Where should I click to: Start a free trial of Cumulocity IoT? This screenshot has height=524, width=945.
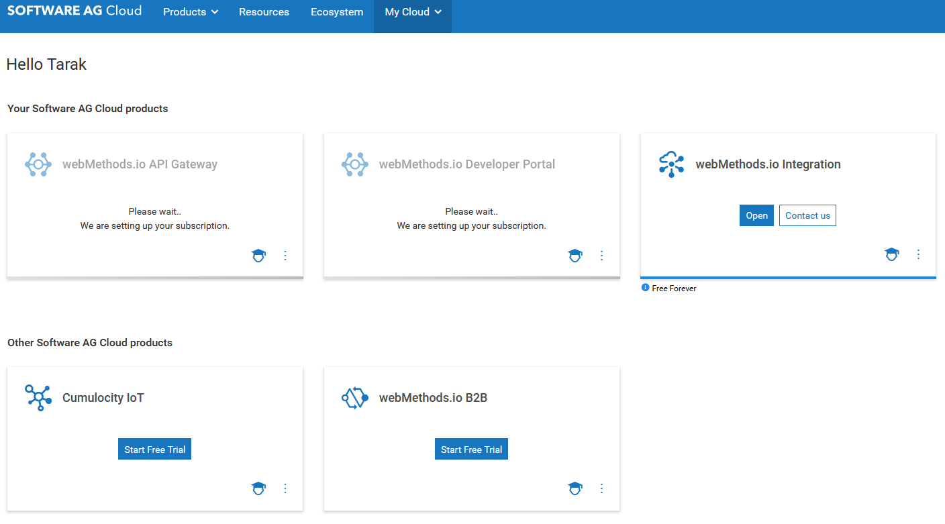click(x=154, y=449)
